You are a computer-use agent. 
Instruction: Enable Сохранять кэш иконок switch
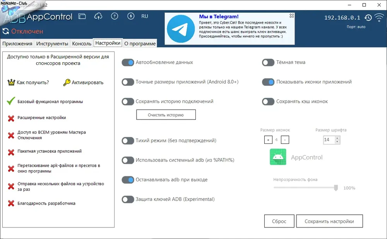pos(268,101)
